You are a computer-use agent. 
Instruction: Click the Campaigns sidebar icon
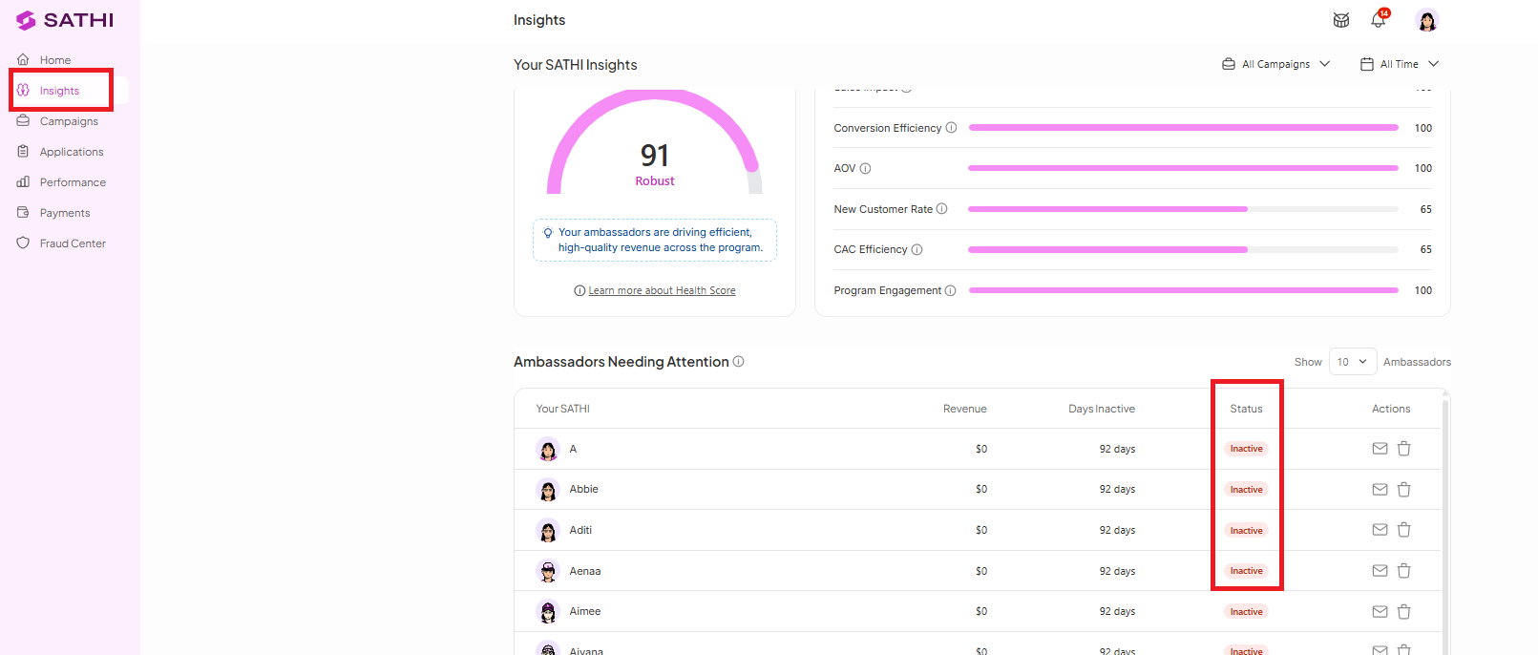23,120
